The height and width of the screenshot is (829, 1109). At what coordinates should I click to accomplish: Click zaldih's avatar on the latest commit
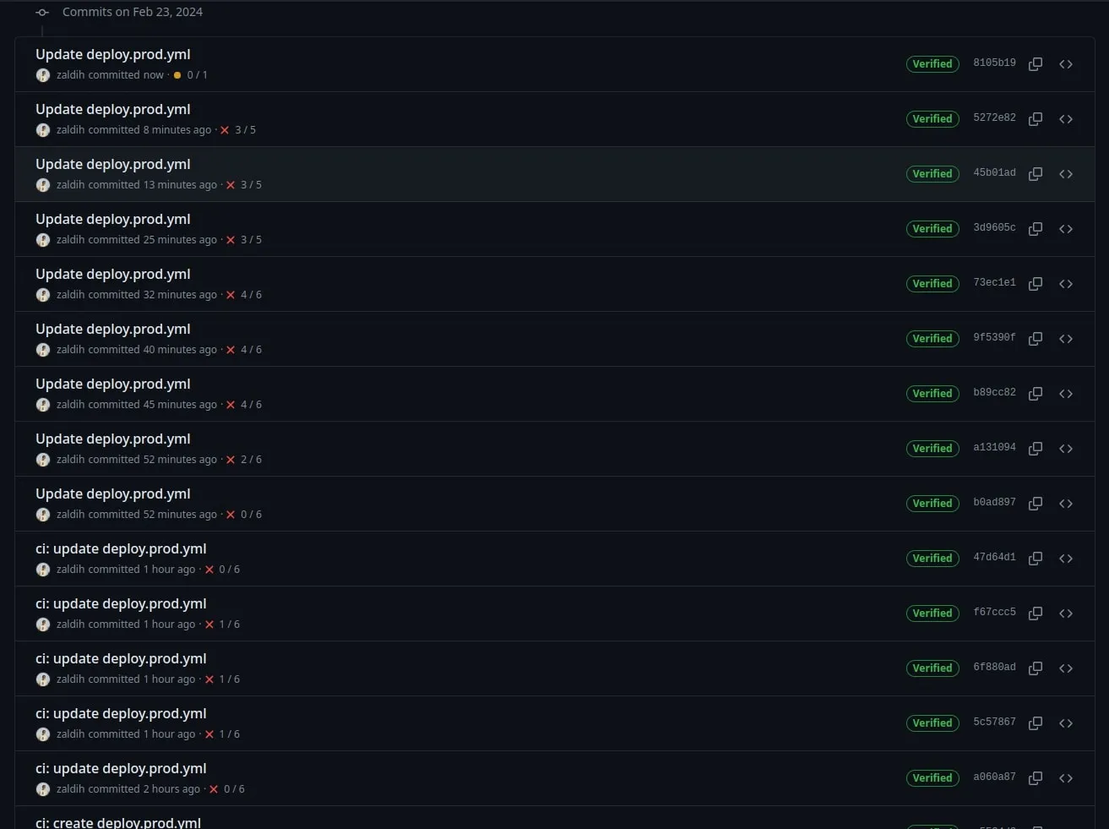pos(43,74)
